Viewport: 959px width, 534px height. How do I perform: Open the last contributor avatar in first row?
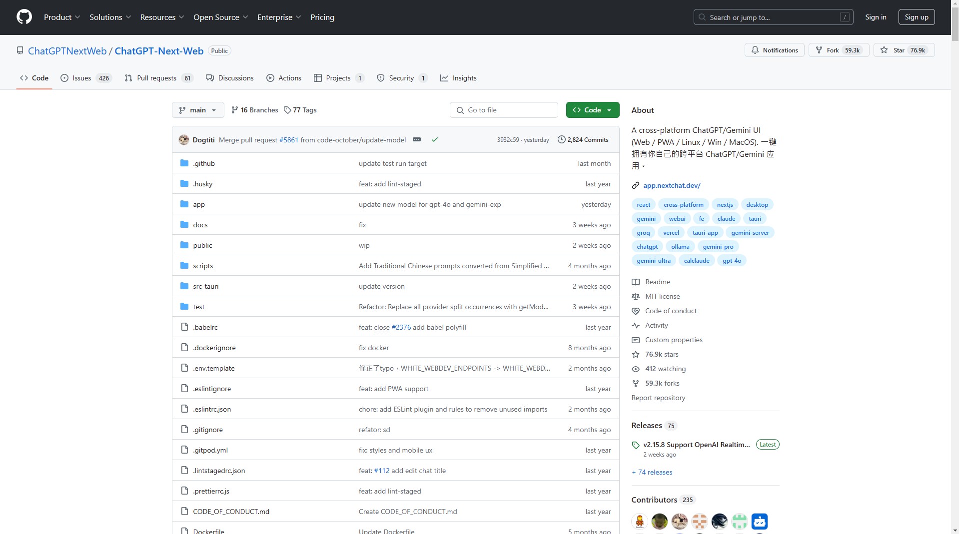click(760, 521)
